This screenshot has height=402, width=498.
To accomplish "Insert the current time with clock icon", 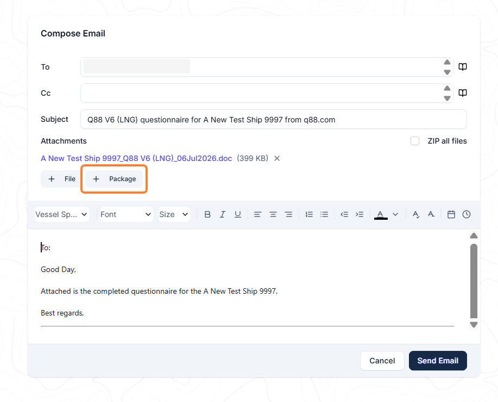I will [467, 214].
